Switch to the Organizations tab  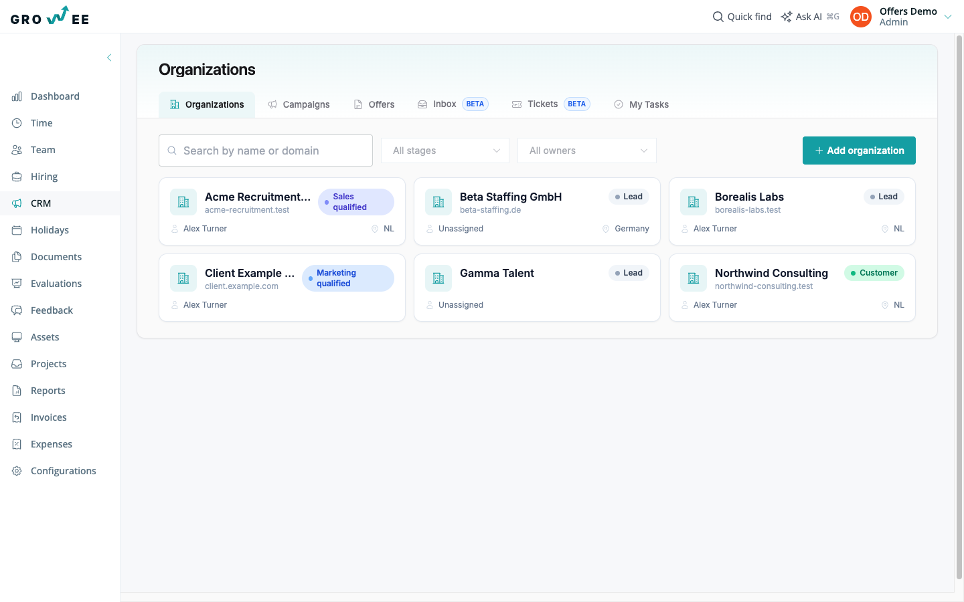[207, 104]
